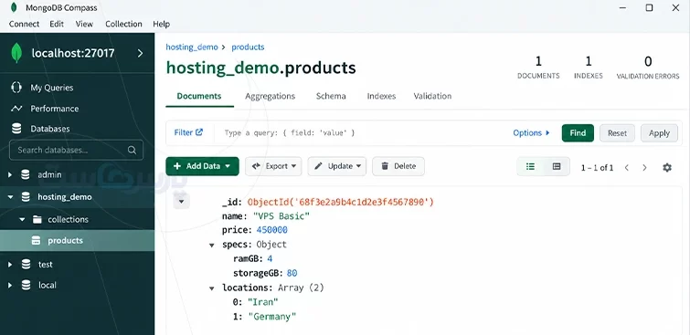Click the collections folder icon
This screenshot has height=335, width=690.
pos(37,219)
